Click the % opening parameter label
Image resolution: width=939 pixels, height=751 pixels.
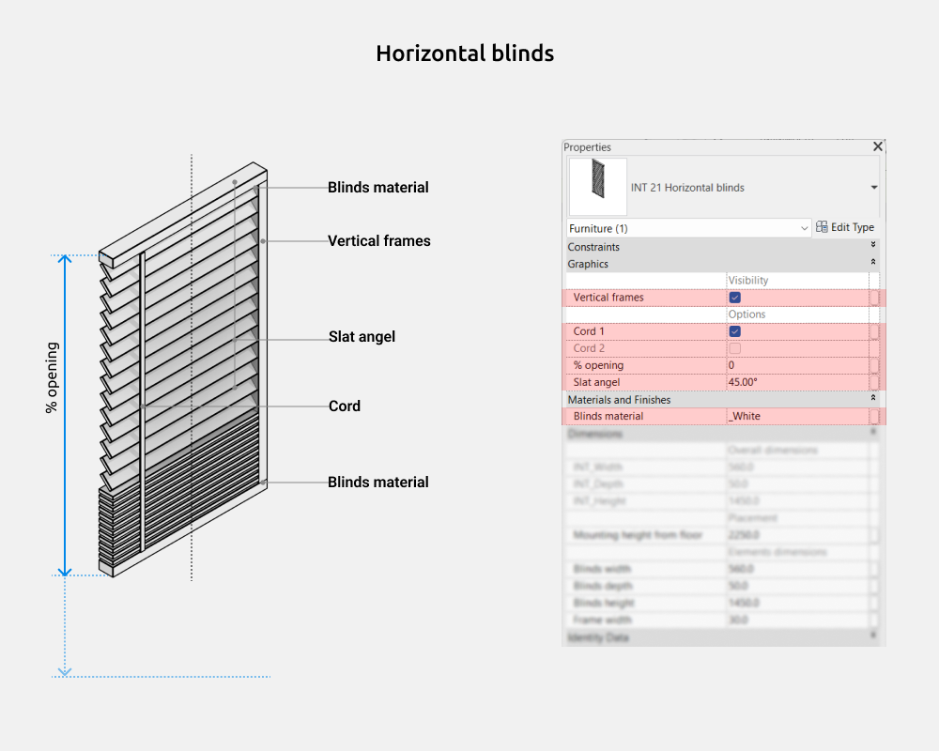[x=598, y=365]
